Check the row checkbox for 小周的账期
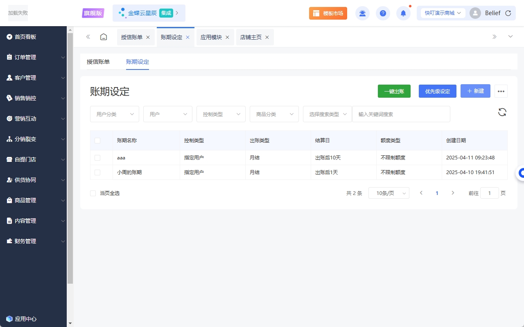524x327 pixels. click(97, 172)
